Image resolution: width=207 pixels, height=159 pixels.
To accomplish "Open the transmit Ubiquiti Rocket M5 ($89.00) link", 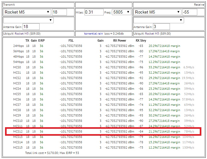I will pyautogui.click(x=22, y=34).
